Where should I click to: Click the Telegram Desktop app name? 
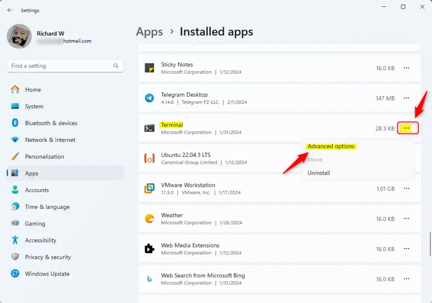point(184,95)
